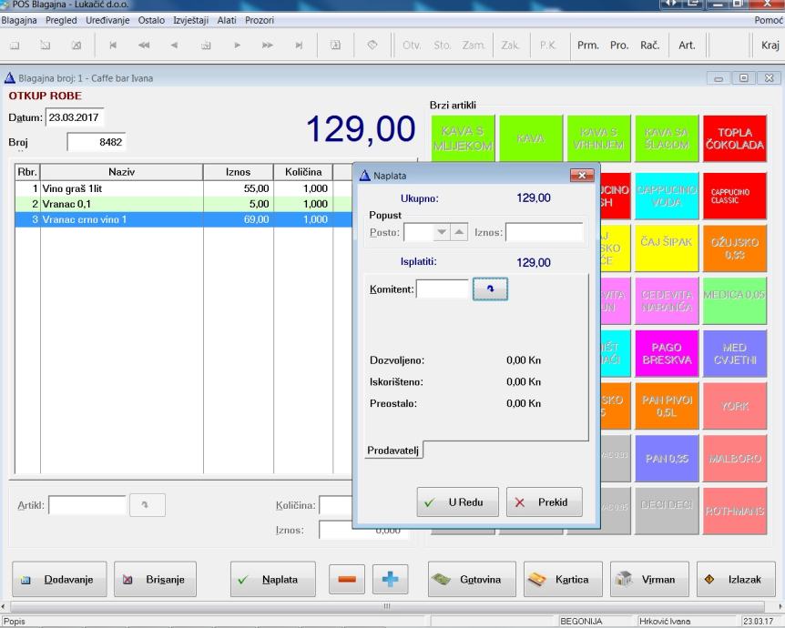Select the TOPLA ČOKOLADA quick article tile

pos(734,138)
